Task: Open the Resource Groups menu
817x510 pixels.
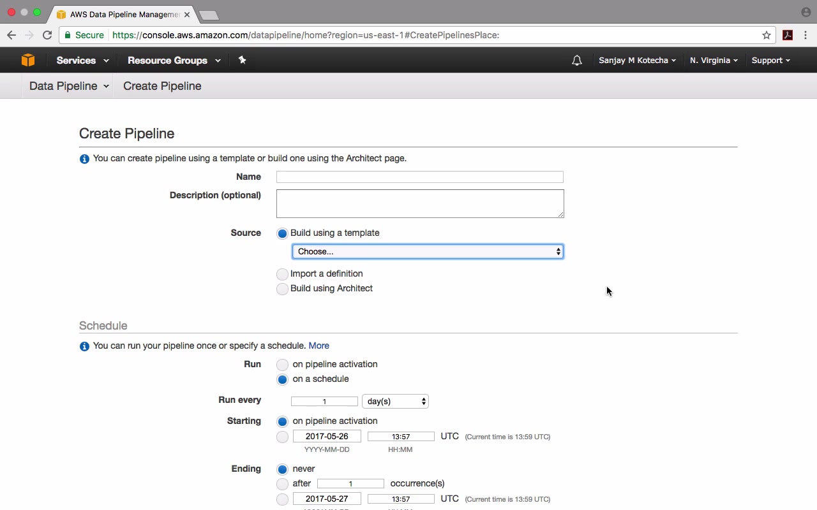Action: tap(174, 61)
